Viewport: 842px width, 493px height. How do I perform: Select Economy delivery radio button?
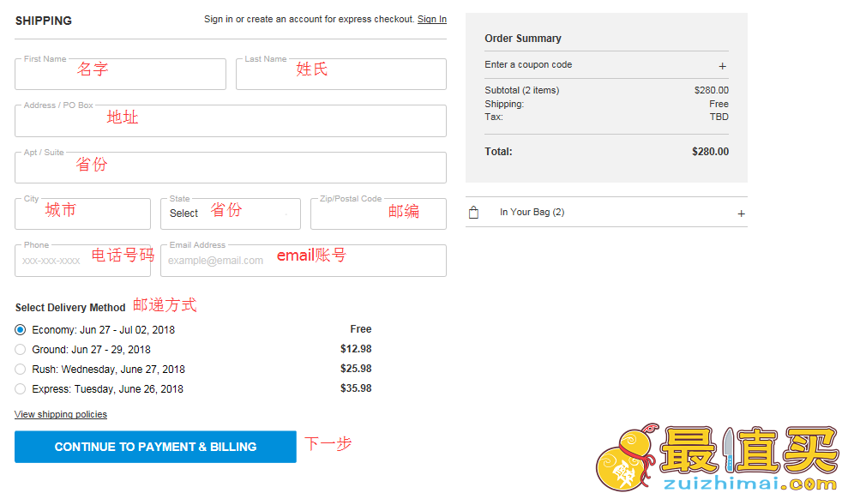[21, 330]
